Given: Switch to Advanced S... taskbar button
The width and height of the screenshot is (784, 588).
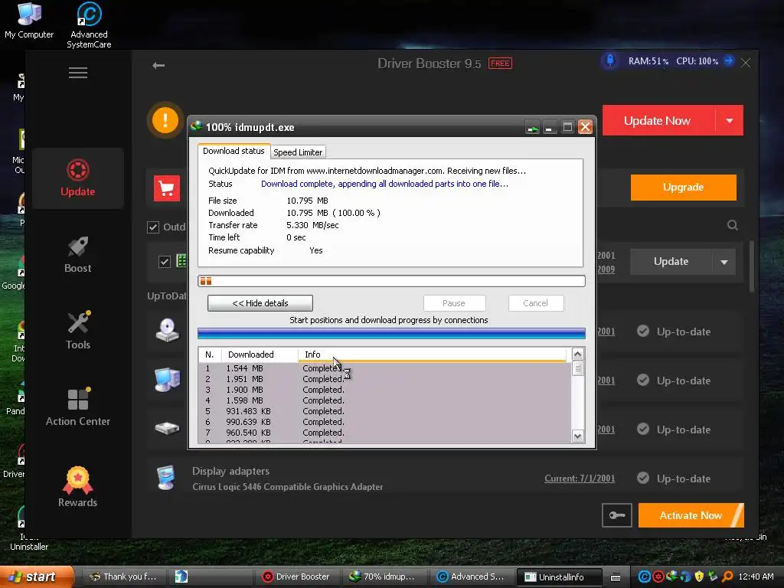Looking at the screenshot, I should (470, 577).
